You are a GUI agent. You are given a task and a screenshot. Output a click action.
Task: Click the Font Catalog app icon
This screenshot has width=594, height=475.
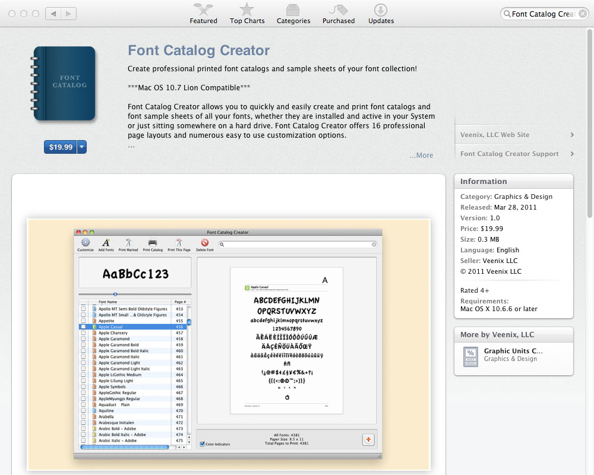pos(64,84)
